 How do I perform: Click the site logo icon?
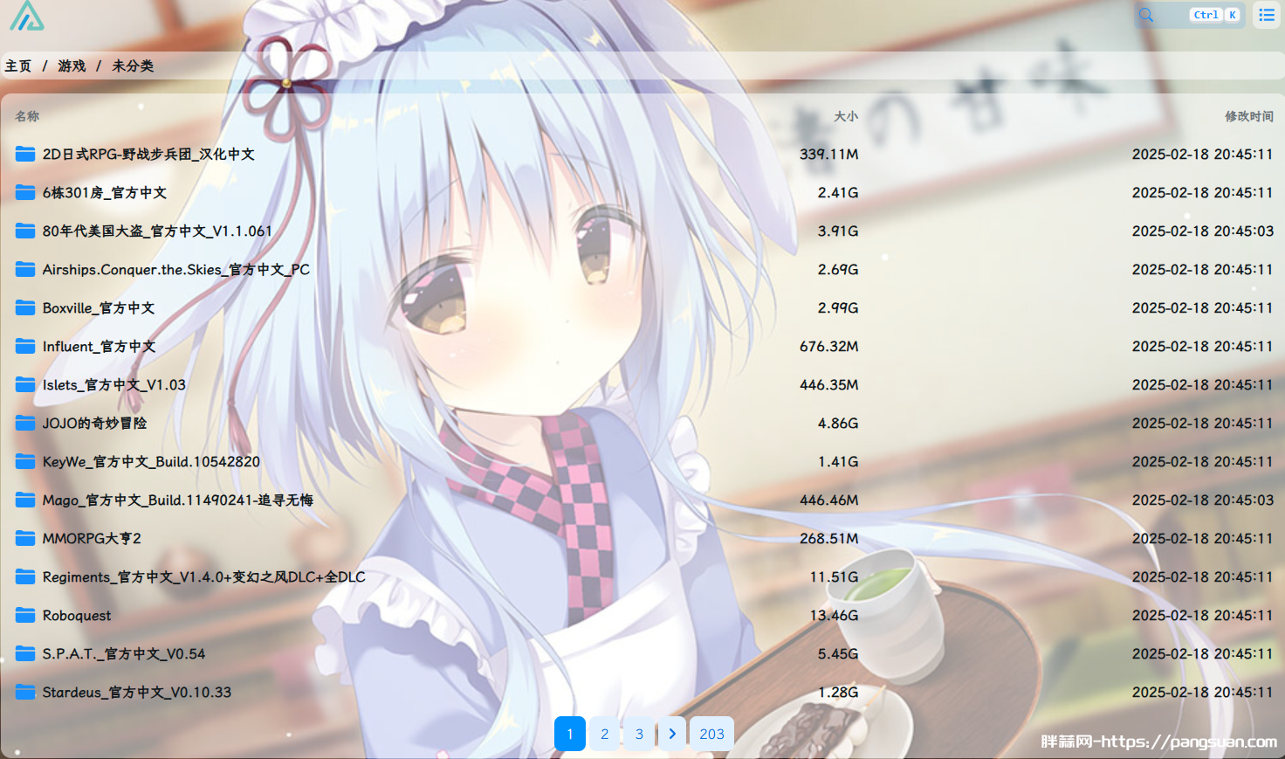coord(26,16)
